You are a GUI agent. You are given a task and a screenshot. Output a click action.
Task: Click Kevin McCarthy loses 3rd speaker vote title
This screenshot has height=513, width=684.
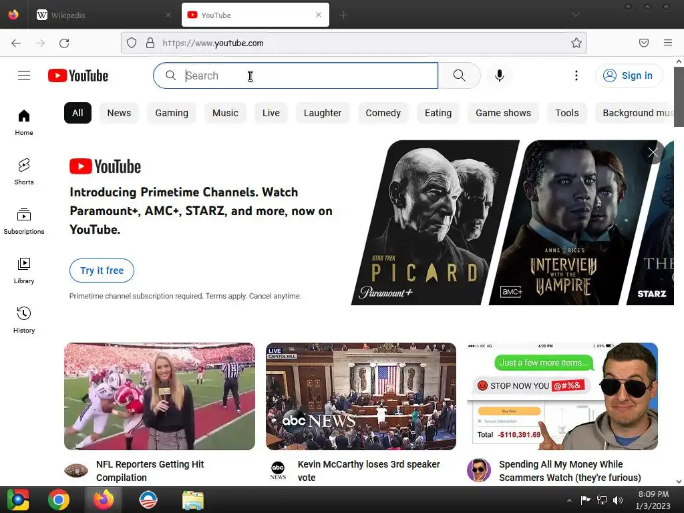point(369,471)
